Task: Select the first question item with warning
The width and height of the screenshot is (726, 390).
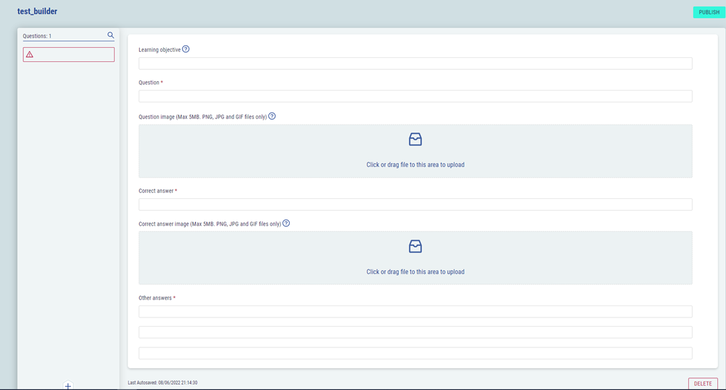Action: (69, 55)
